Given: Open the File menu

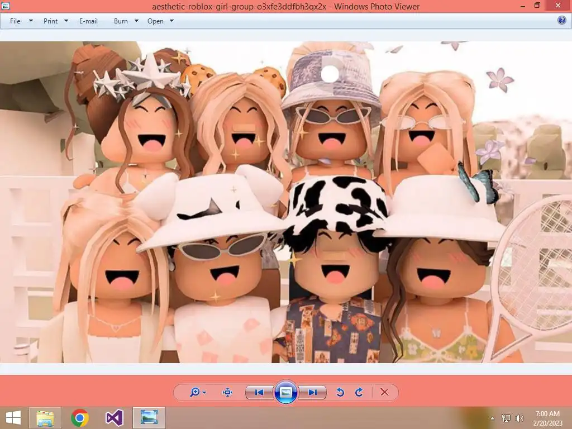Looking at the screenshot, I should [x=15, y=21].
